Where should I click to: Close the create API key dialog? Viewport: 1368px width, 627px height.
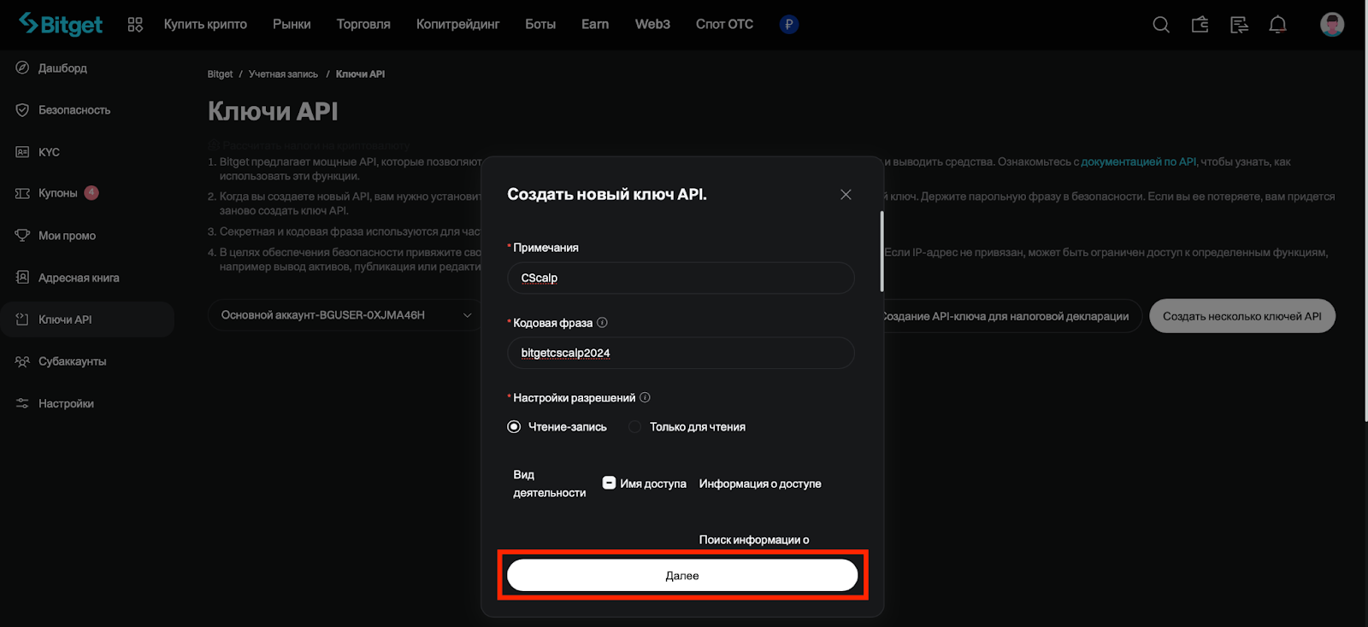pyautogui.click(x=846, y=195)
